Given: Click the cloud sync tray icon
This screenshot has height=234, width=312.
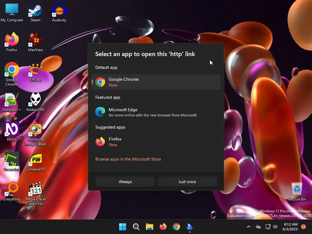Looking at the screenshot, I should (258, 227).
